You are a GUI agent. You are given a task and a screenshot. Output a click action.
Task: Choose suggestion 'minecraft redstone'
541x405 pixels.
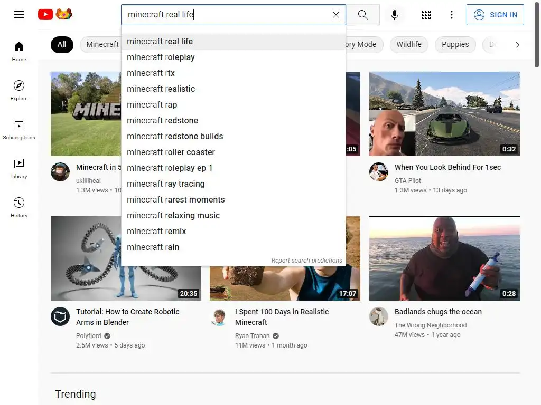(x=233, y=121)
